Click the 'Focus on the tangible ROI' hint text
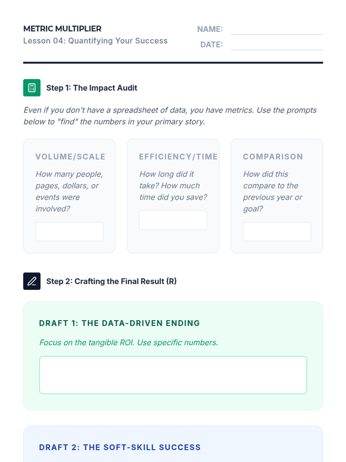This screenshot has height=462, width=346. 129,342
